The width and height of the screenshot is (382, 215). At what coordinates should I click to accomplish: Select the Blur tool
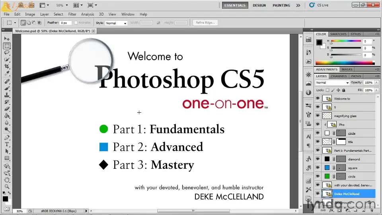click(7, 122)
